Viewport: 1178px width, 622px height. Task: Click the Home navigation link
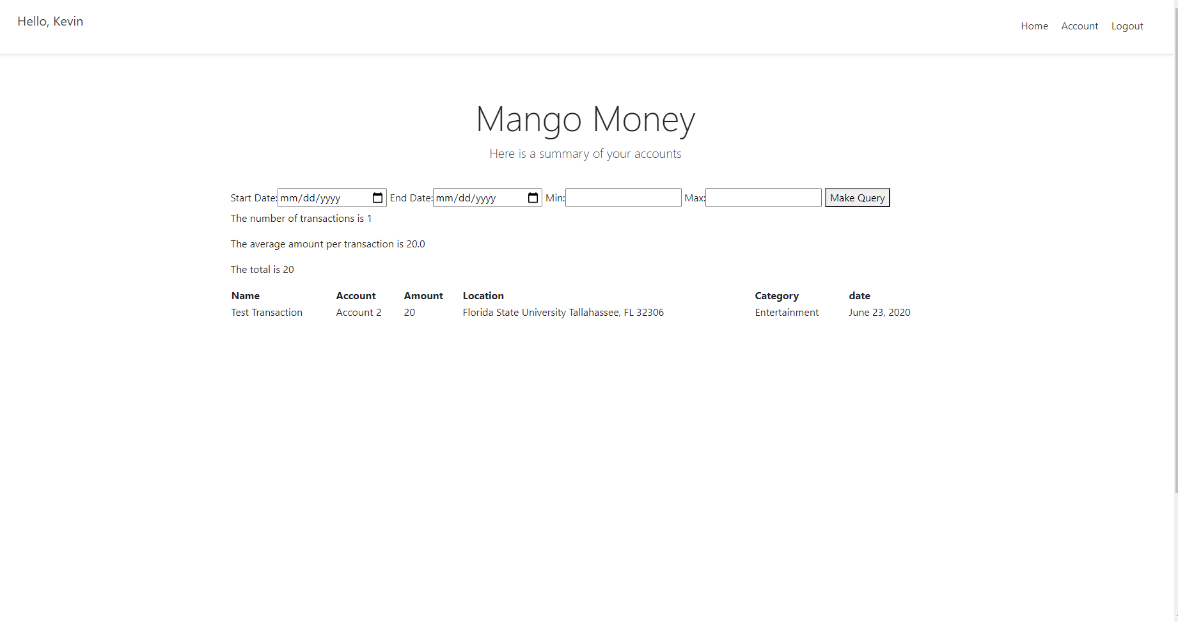tap(1034, 26)
